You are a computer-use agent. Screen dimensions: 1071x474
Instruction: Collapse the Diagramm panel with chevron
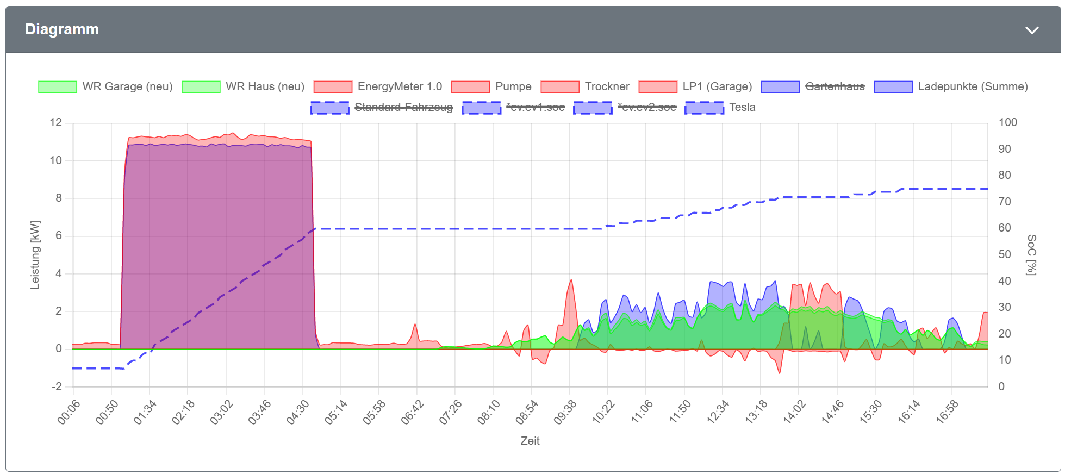tap(1031, 30)
